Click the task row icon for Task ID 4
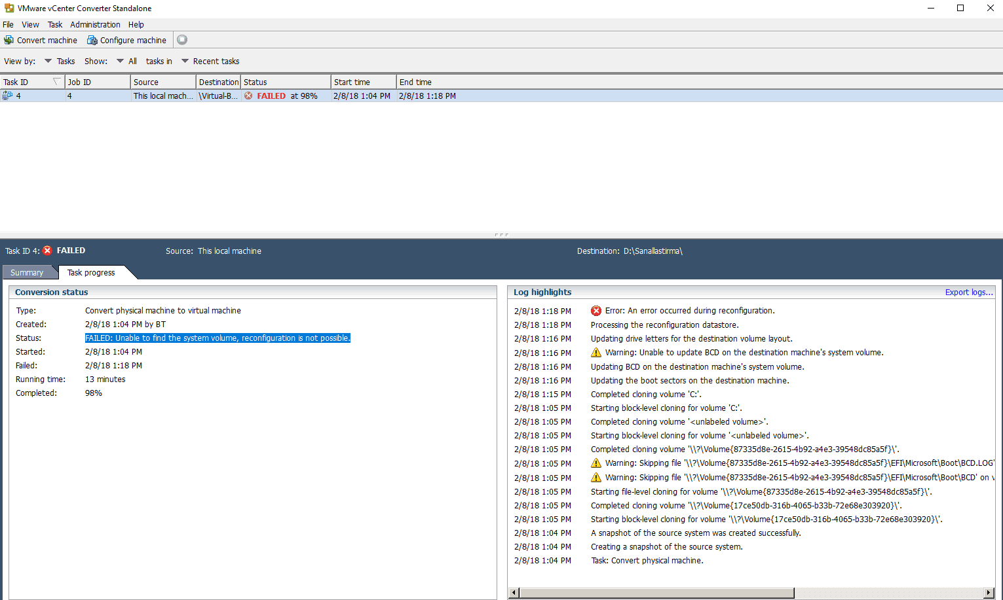Screen dimensions: 1003x600 8,96
